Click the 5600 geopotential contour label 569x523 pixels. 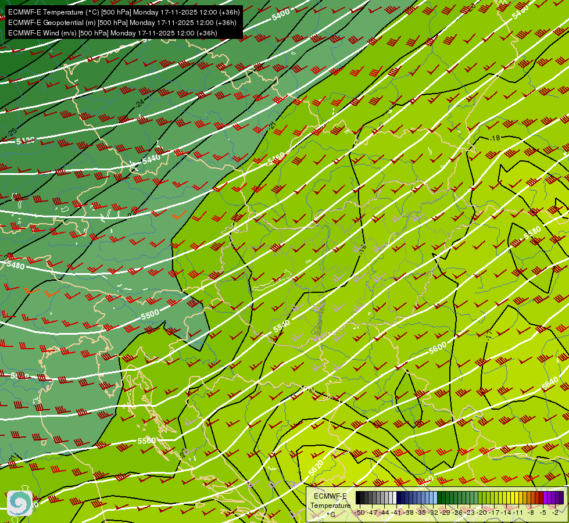(438, 349)
